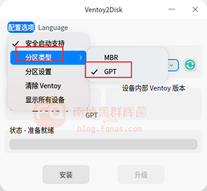207x191 pixels.
Task: Click the GPT checkmark icon
Action: (94, 72)
